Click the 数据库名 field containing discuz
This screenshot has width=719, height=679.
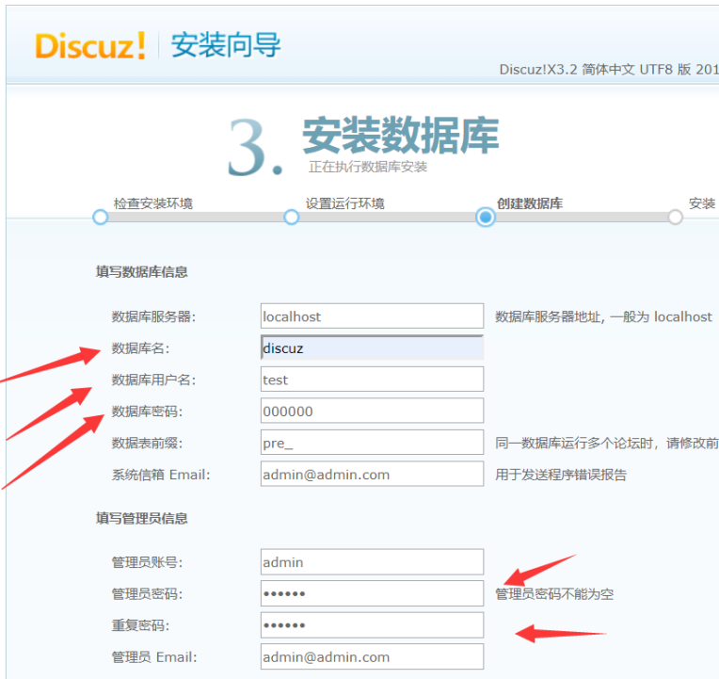(372, 348)
